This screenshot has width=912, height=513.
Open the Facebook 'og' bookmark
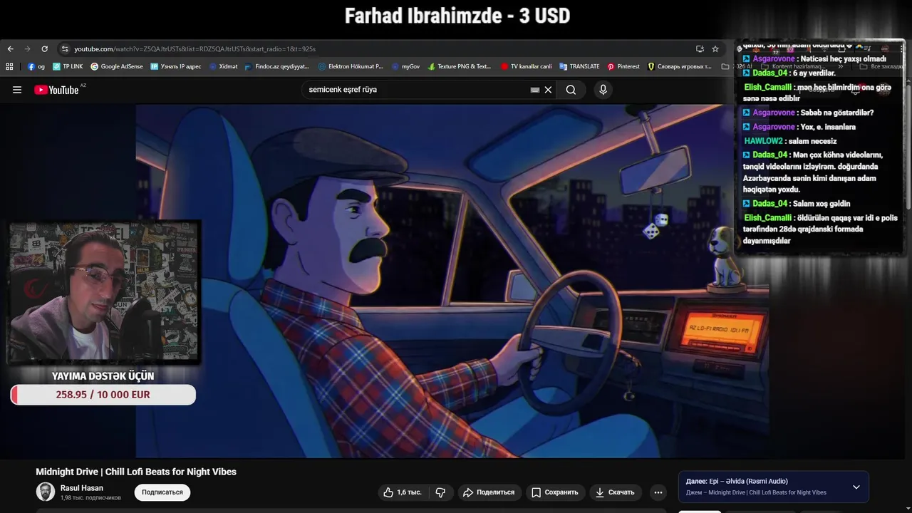[x=36, y=66]
